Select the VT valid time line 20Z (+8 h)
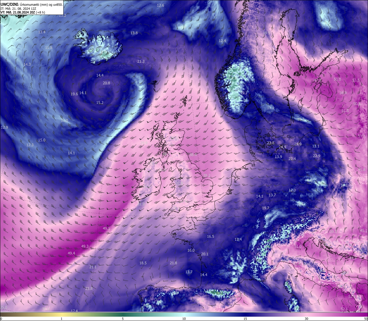This screenshot has width=368, height=321. click(x=23, y=12)
